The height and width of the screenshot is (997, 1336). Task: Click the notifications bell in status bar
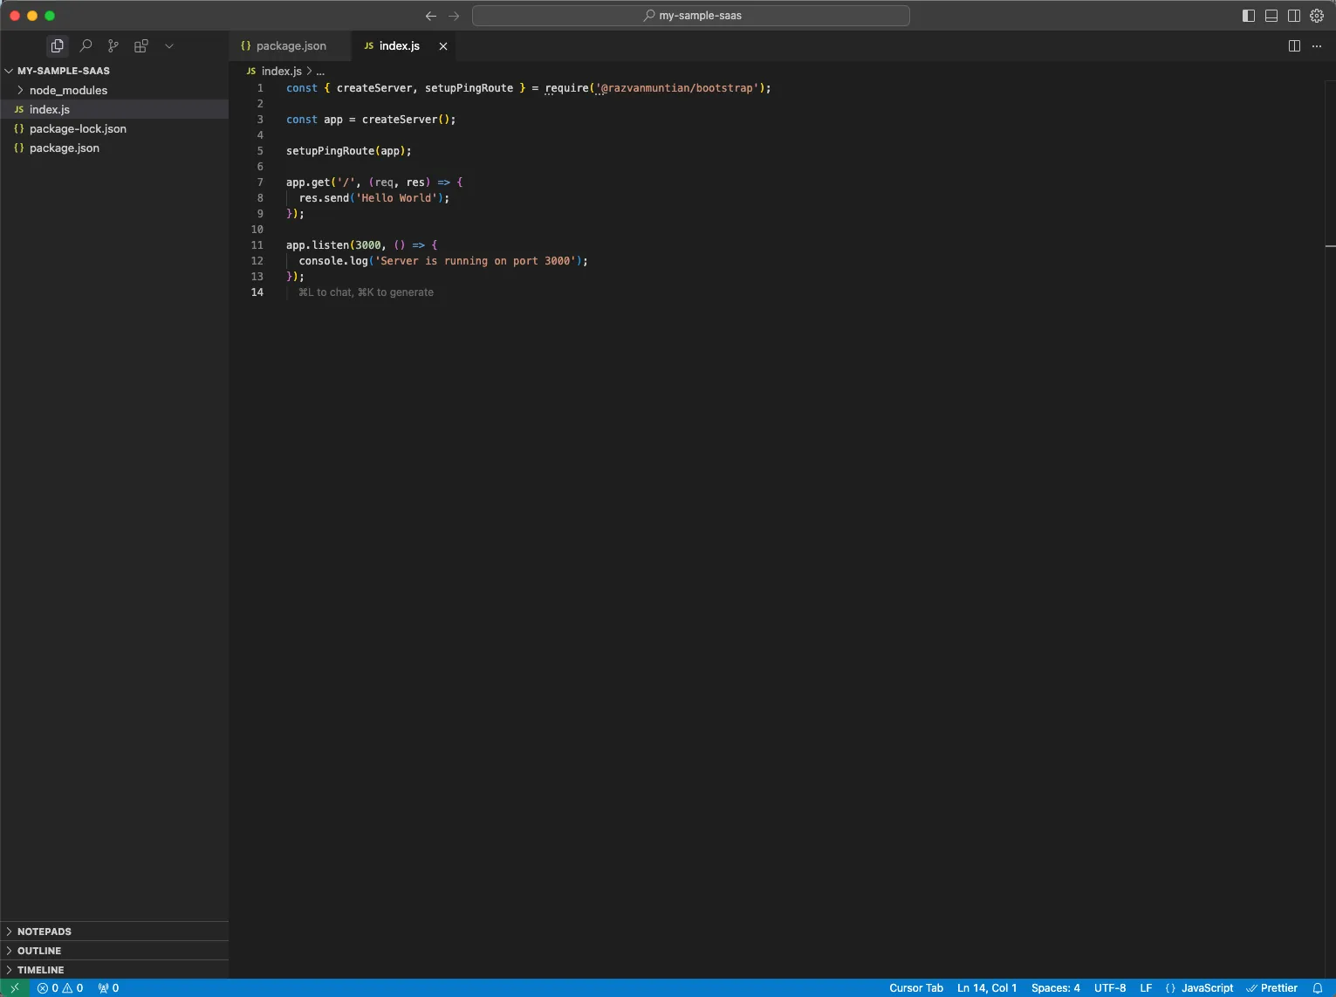1318,988
